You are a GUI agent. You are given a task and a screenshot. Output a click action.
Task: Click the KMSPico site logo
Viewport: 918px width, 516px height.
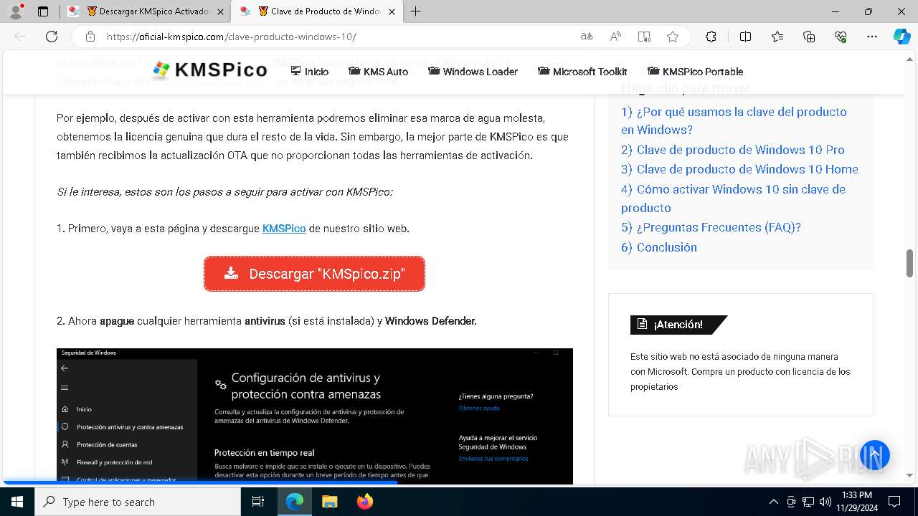(x=210, y=70)
